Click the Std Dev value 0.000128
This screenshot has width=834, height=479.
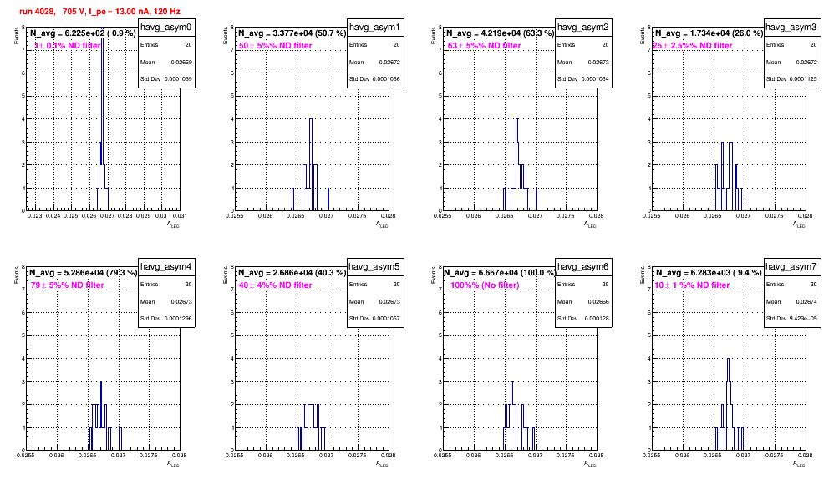[x=597, y=319]
